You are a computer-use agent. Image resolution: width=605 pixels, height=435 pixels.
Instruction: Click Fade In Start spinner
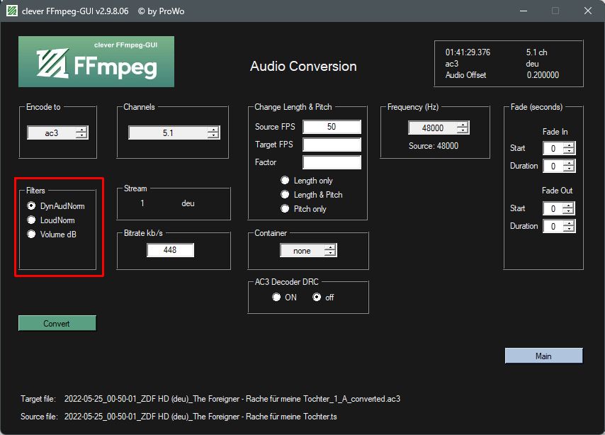pyautogui.click(x=559, y=148)
